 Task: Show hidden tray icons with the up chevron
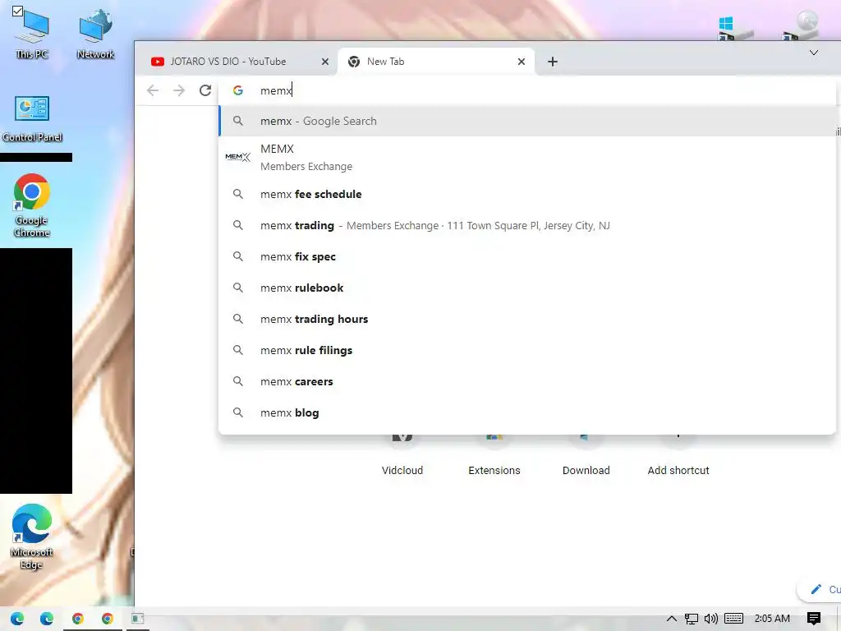(672, 619)
